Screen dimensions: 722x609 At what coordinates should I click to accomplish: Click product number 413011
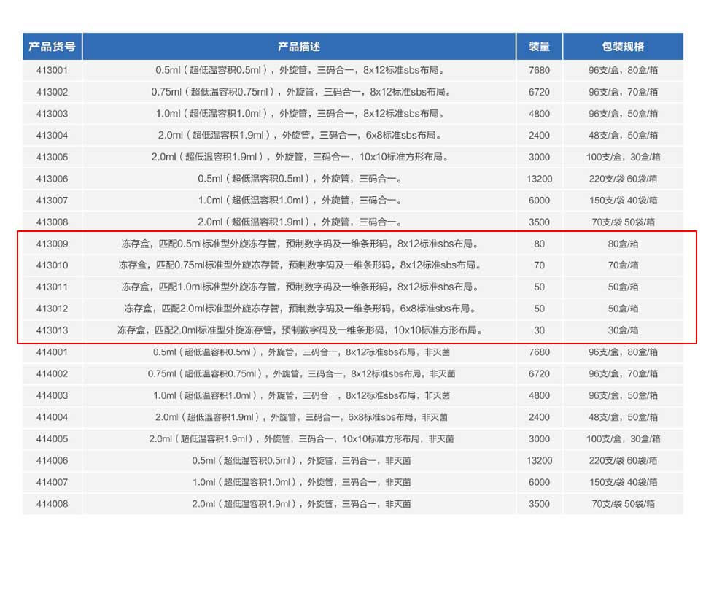[52, 287]
